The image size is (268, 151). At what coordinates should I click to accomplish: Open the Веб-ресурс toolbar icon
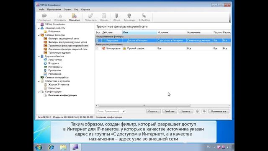(x=129, y=17)
